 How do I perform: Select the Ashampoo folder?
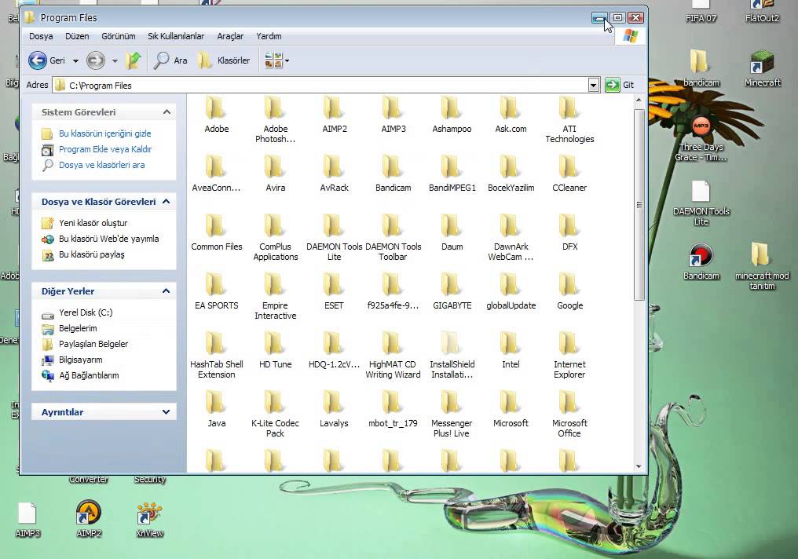452,115
